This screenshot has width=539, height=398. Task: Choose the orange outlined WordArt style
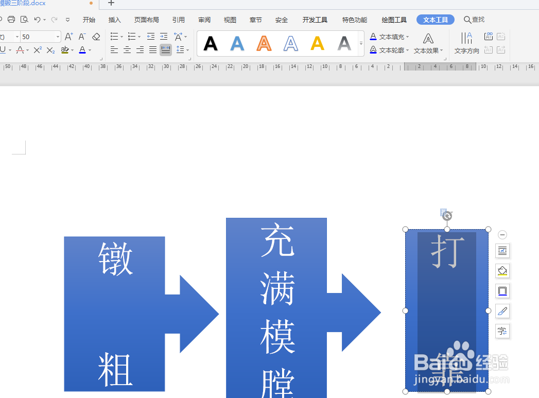point(264,44)
